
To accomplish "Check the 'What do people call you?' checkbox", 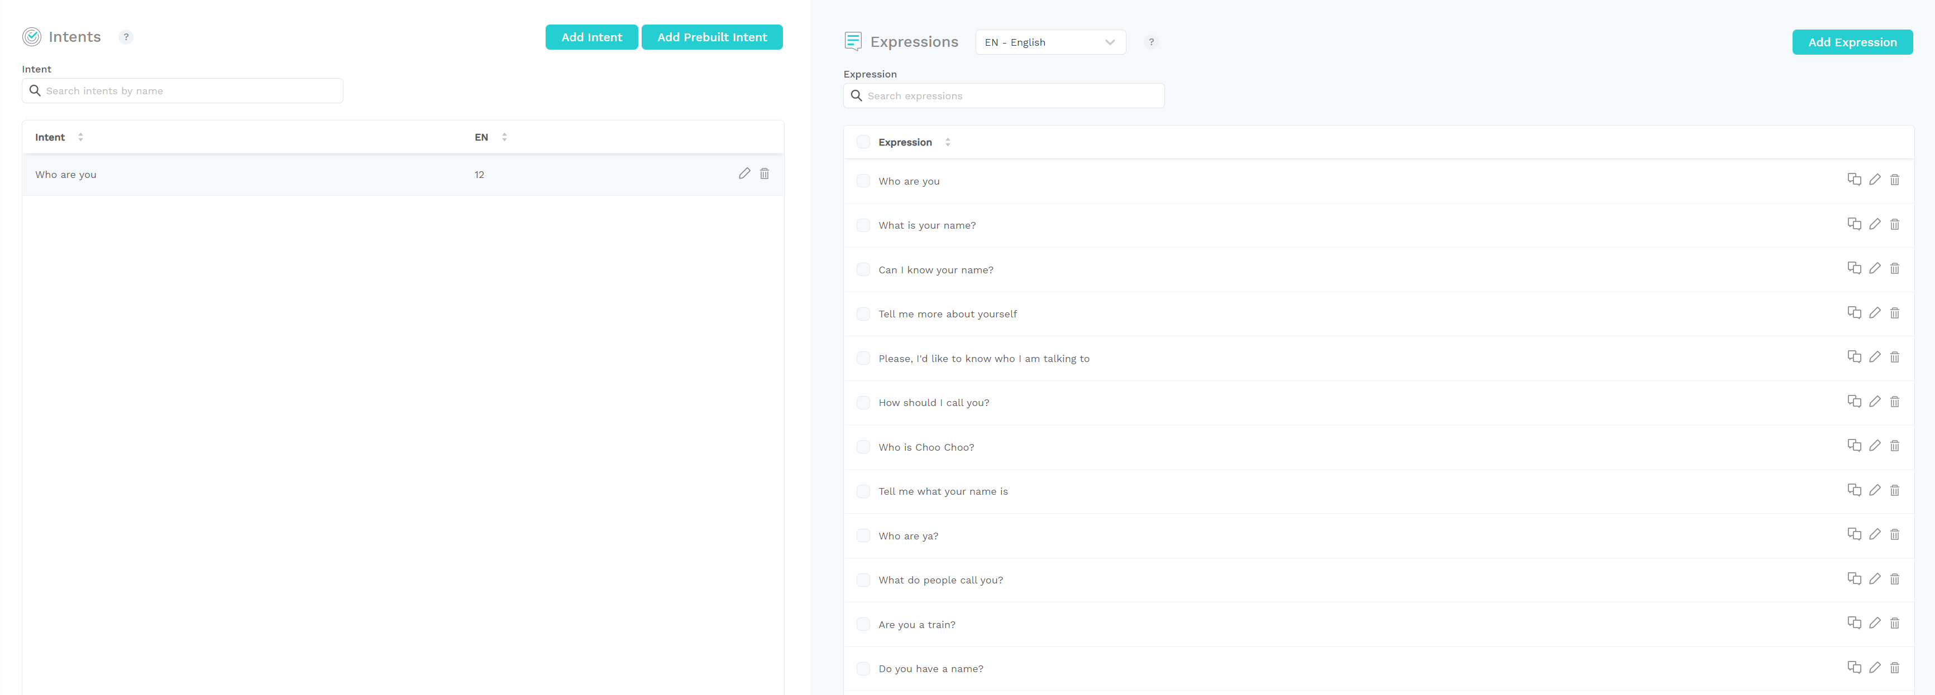I will coord(863,580).
